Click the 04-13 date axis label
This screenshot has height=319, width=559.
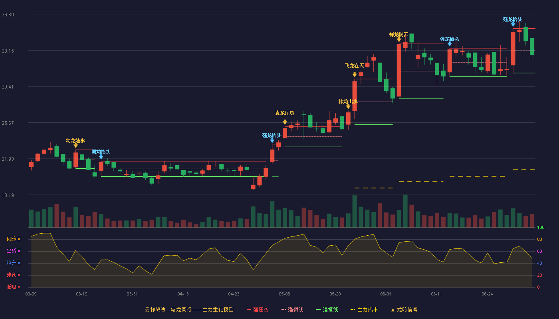click(183, 294)
